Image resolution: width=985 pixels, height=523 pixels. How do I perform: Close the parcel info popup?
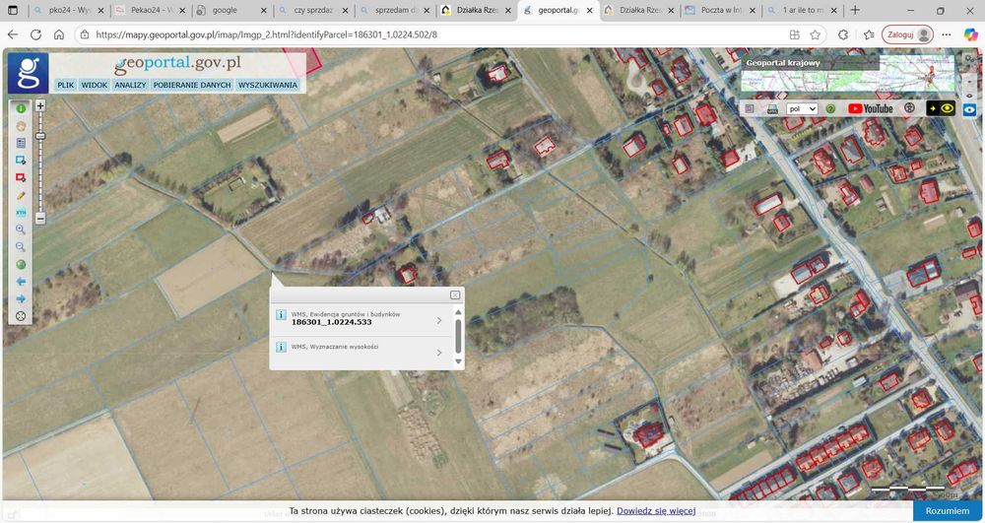(x=455, y=295)
